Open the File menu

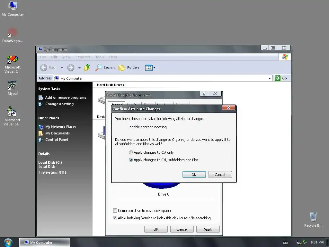43,57
